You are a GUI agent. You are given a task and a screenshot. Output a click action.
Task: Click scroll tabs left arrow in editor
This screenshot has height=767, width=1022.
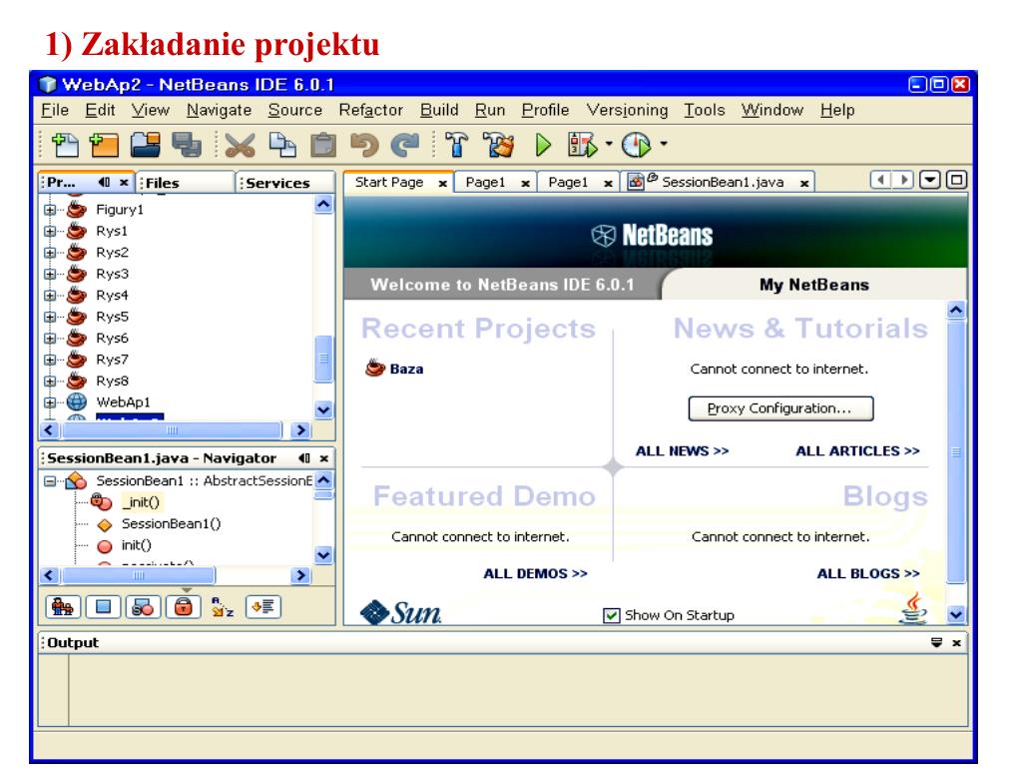(881, 180)
